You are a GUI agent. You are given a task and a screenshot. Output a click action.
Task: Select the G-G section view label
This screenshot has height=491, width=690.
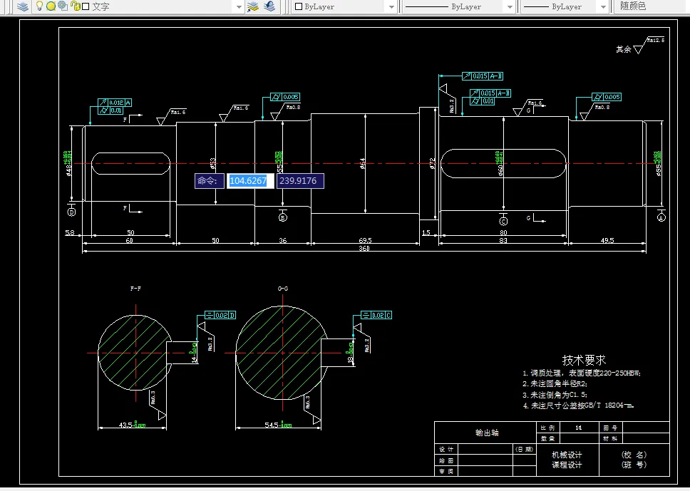pyautogui.click(x=283, y=289)
